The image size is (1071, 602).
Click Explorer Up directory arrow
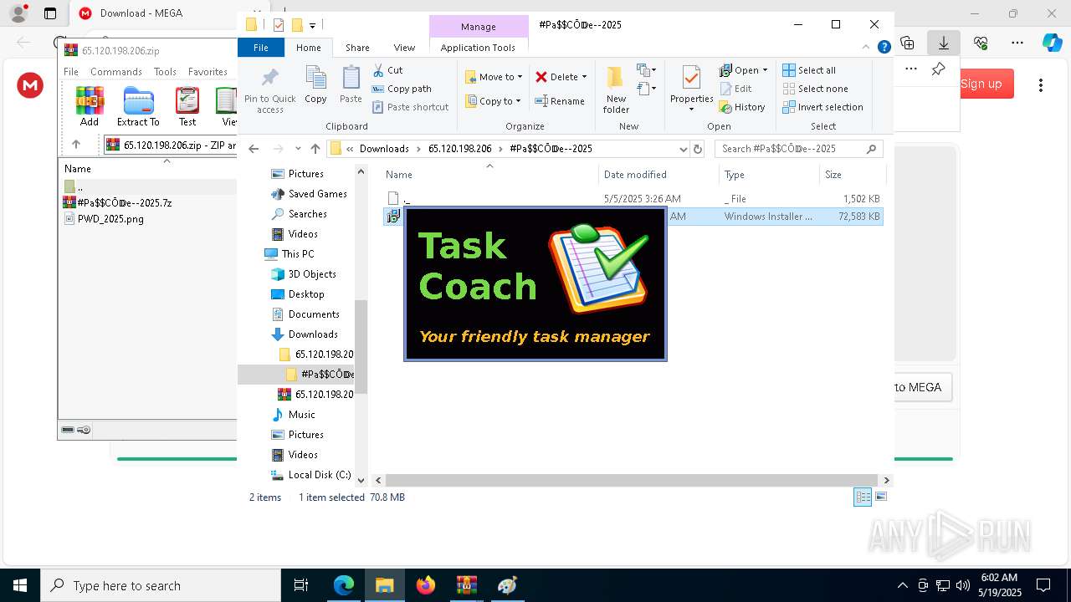(x=315, y=149)
